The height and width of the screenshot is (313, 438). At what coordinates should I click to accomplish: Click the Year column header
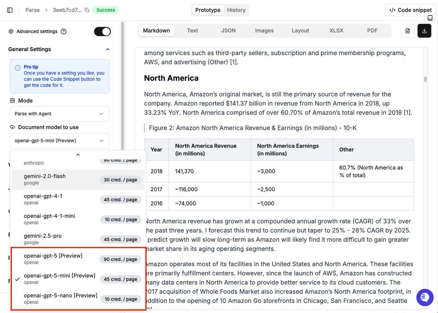tap(157, 150)
